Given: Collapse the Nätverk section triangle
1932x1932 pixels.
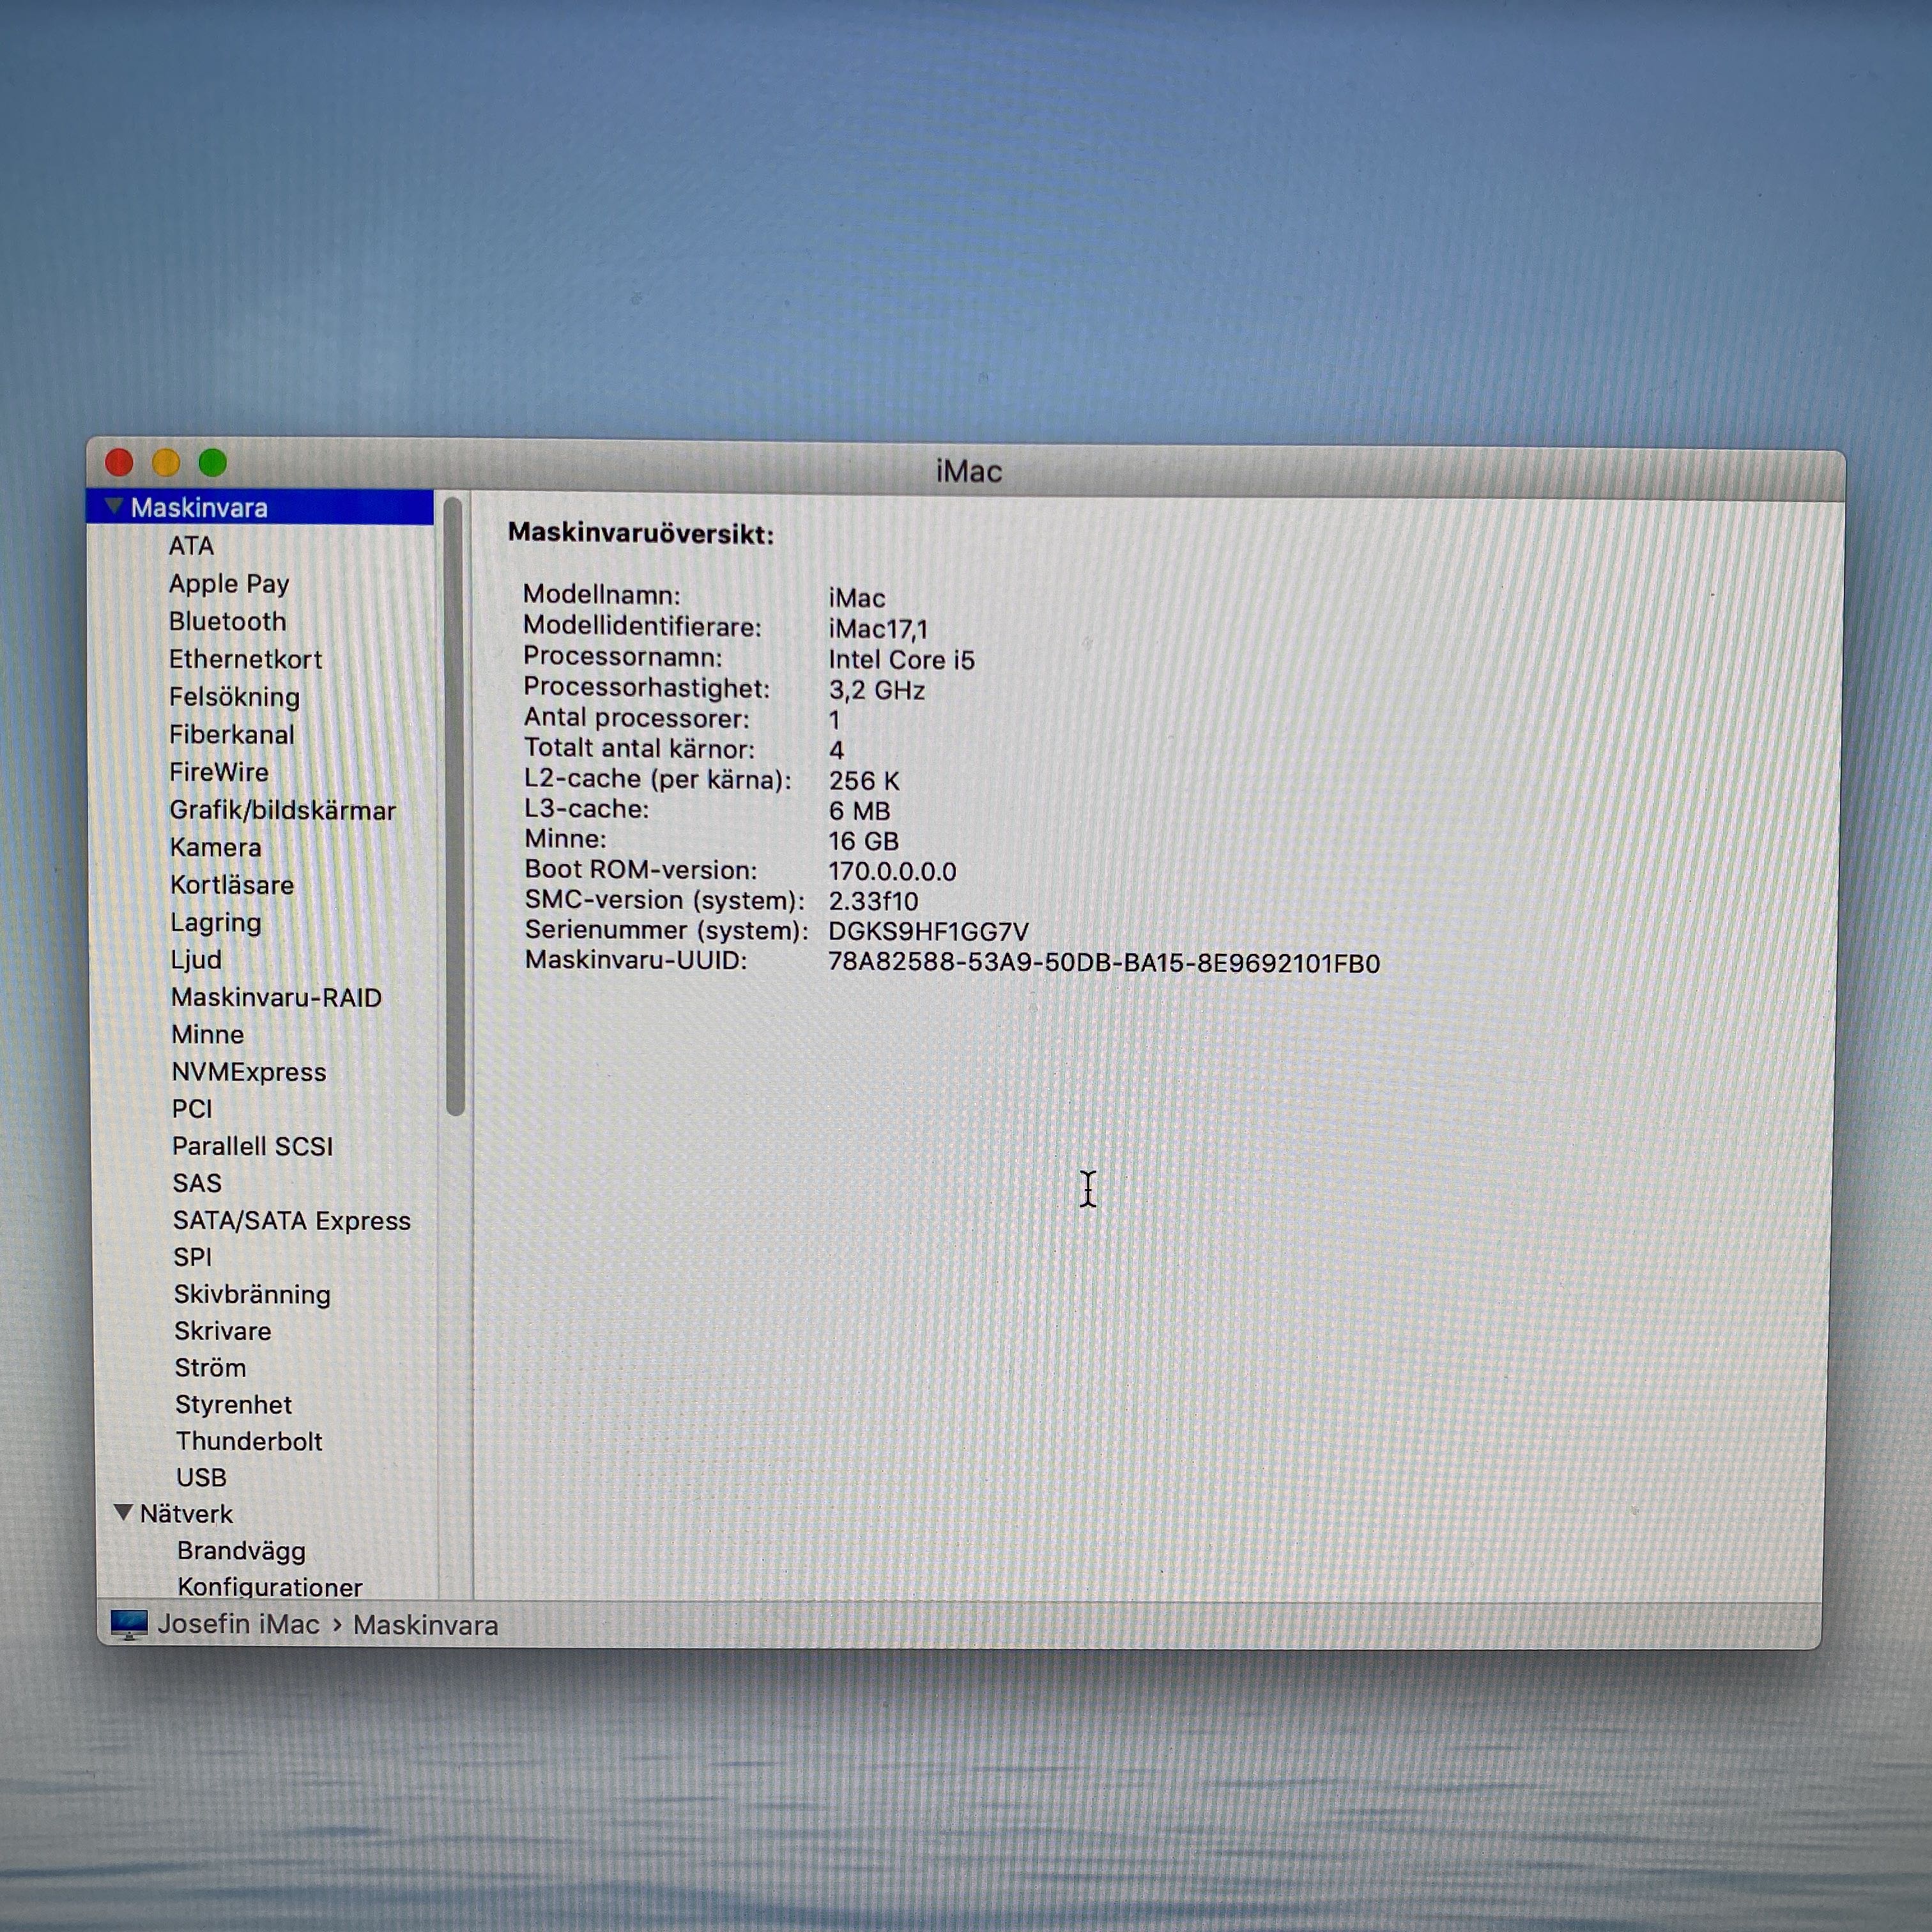Looking at the screenshot, I should click(x=123, y=1512).
